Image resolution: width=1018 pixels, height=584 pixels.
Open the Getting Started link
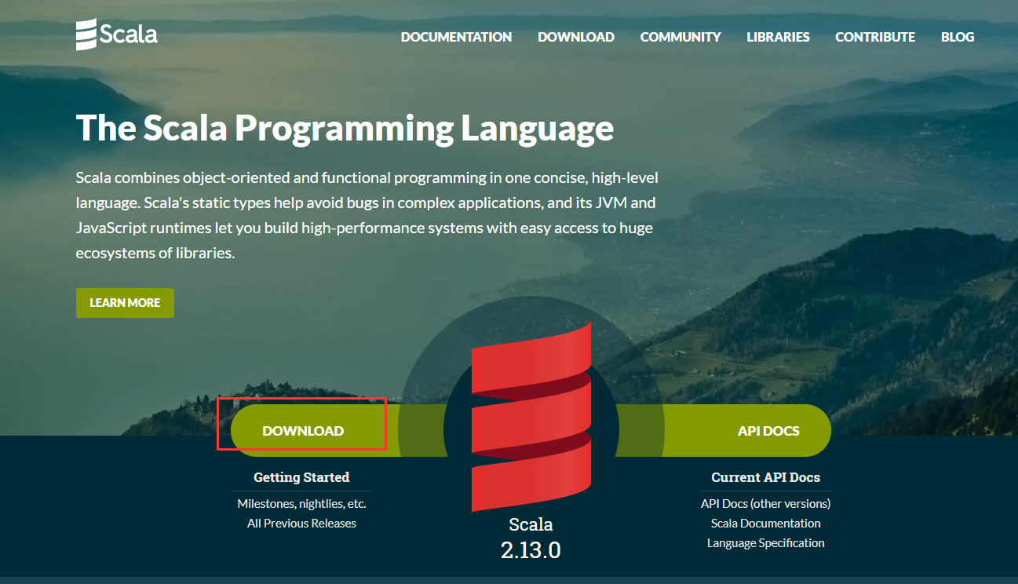301,477
